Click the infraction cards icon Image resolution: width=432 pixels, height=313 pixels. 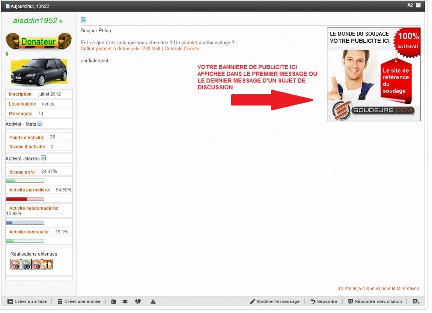138,301
